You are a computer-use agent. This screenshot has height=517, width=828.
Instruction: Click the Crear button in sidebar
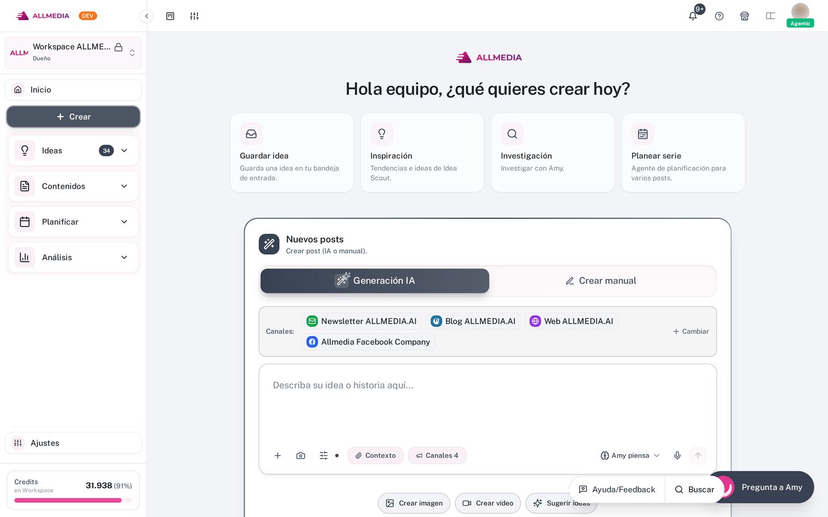pyautogui.click(x=74, y=117)
